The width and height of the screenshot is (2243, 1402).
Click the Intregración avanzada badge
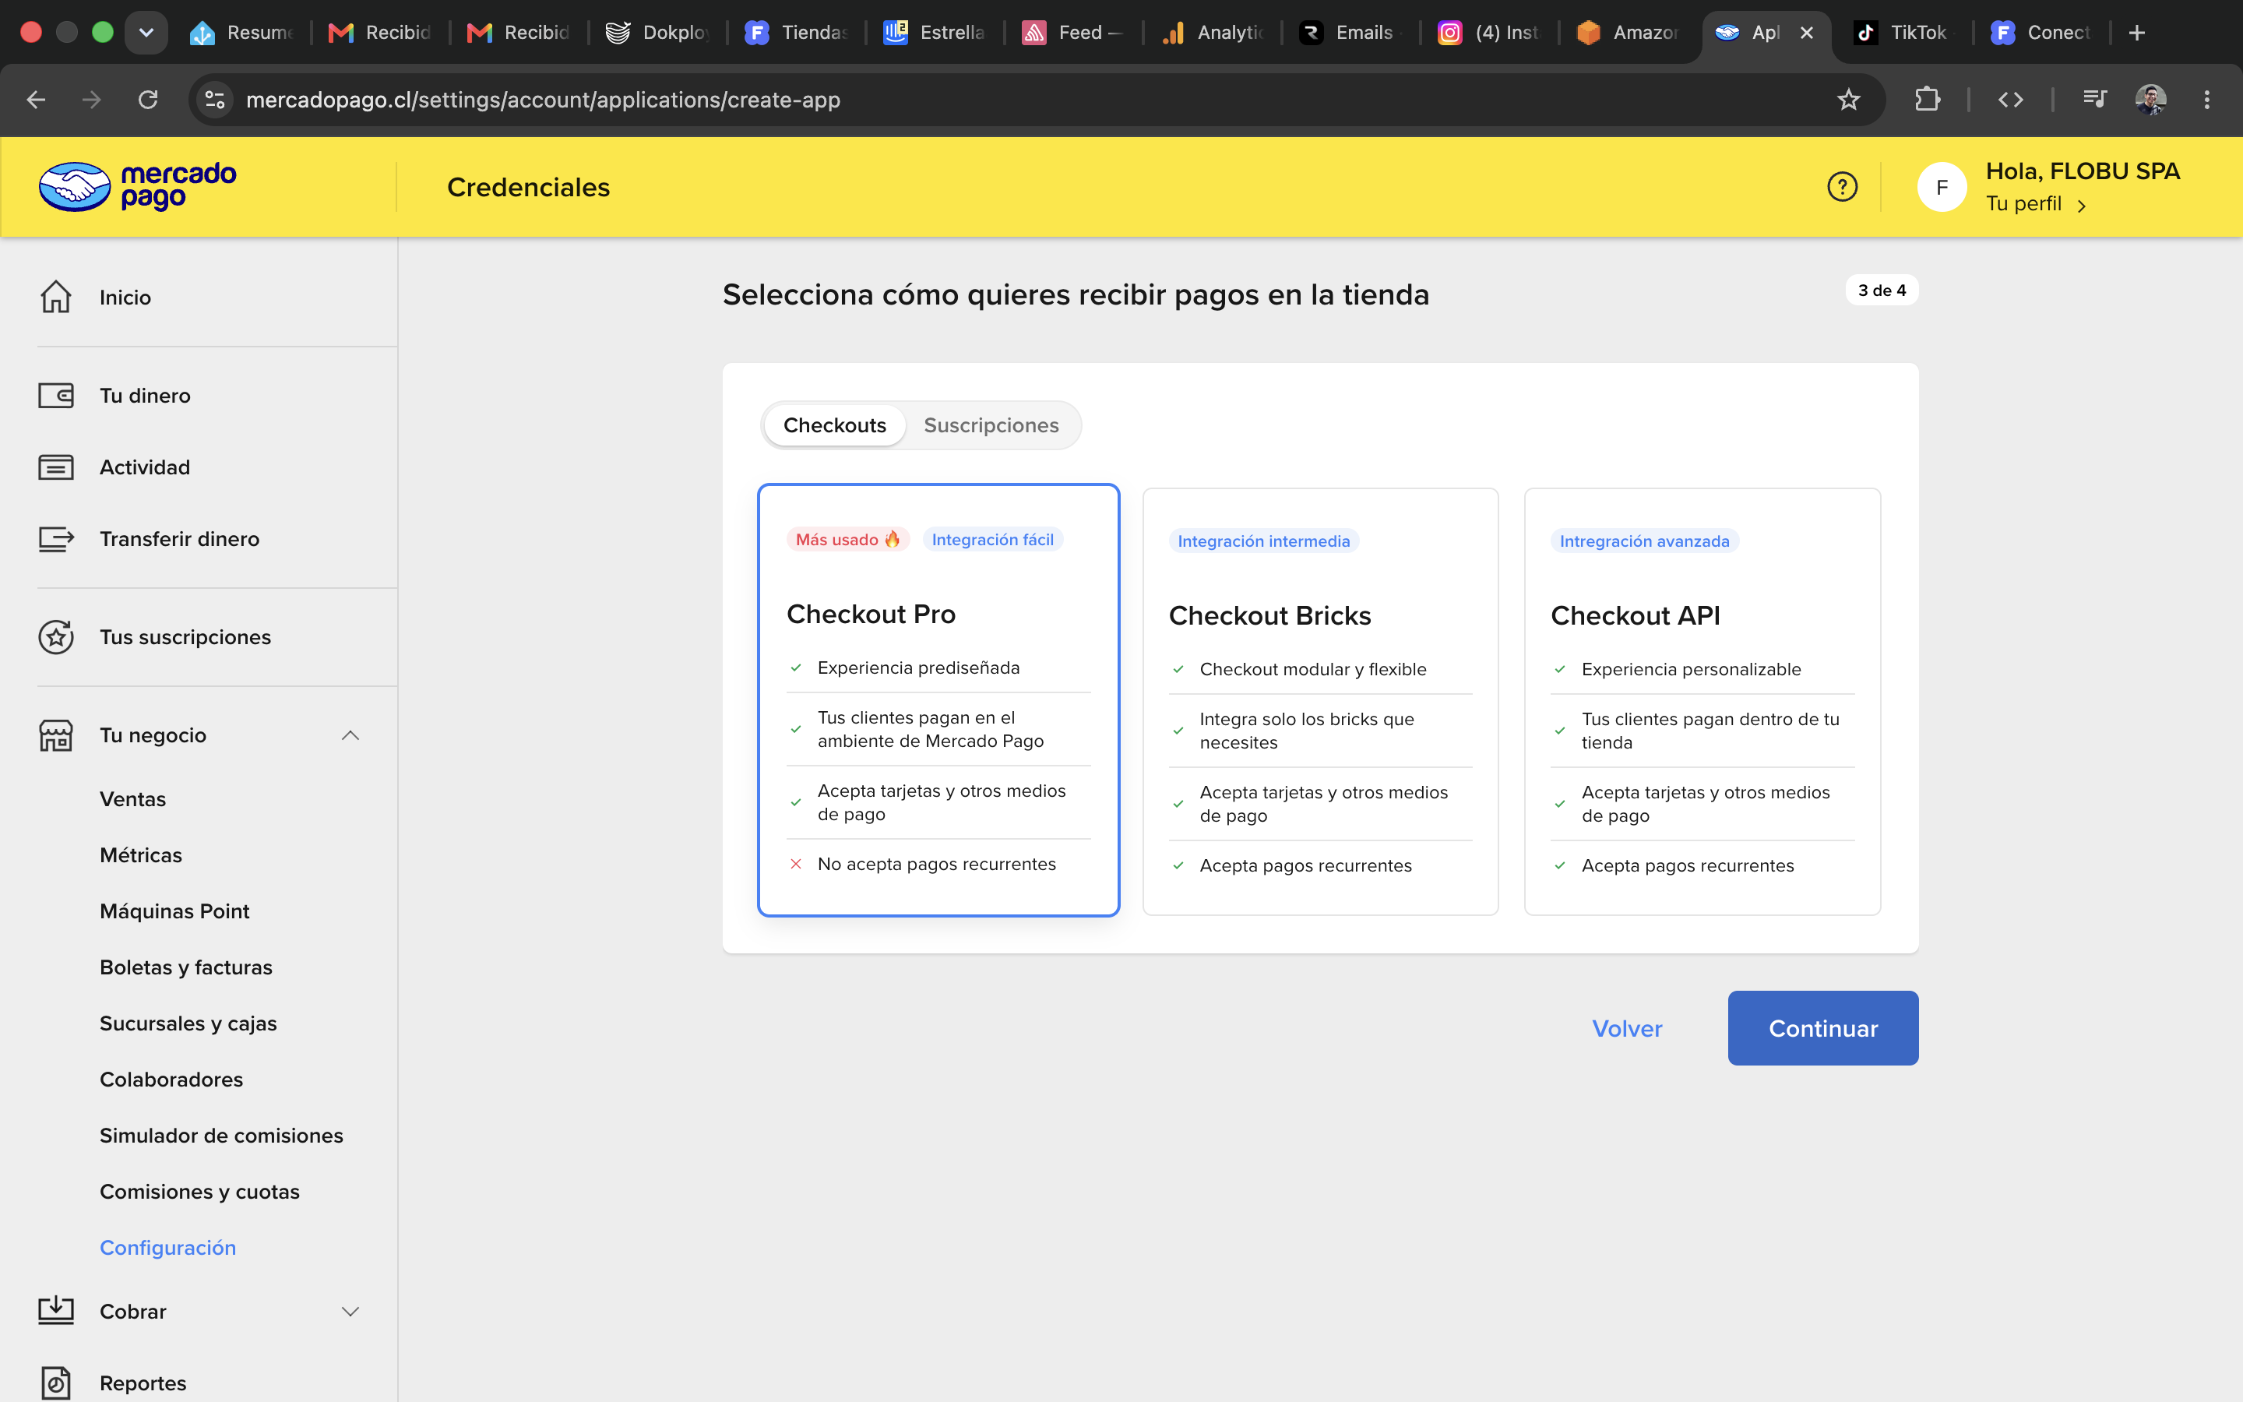pos(1644,541)
